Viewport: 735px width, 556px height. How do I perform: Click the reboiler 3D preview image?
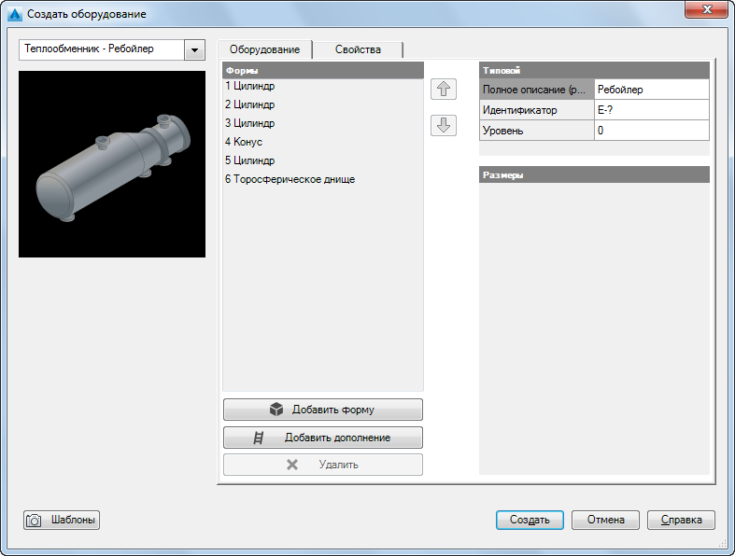click(112, 164)
